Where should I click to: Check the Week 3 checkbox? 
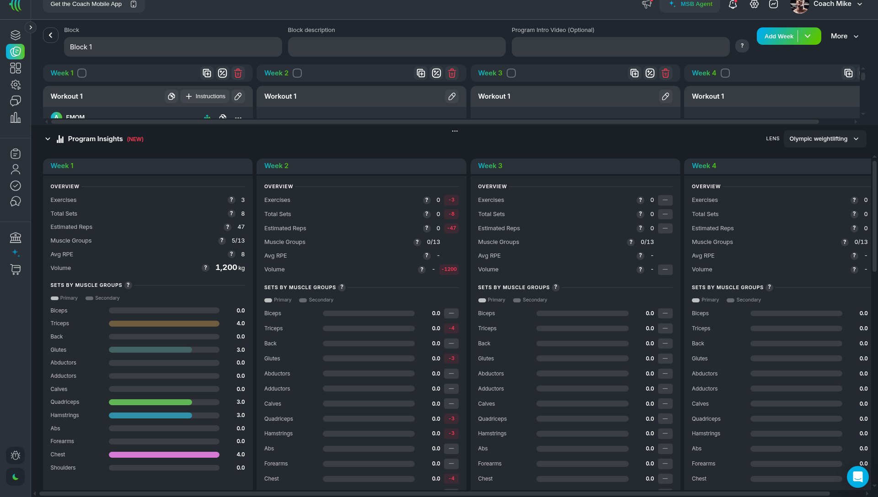coord(511,73)
